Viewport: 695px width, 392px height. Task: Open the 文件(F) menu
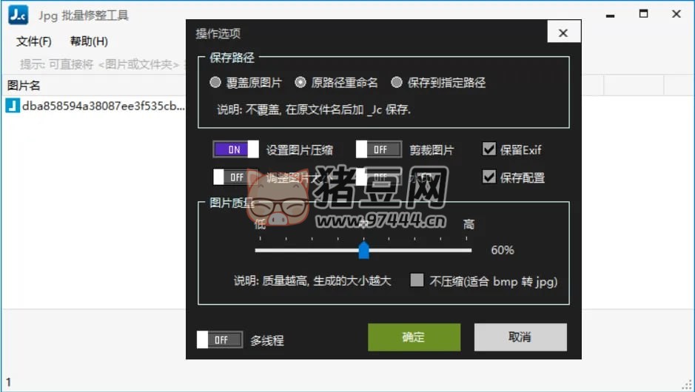(x=34, y=41)
